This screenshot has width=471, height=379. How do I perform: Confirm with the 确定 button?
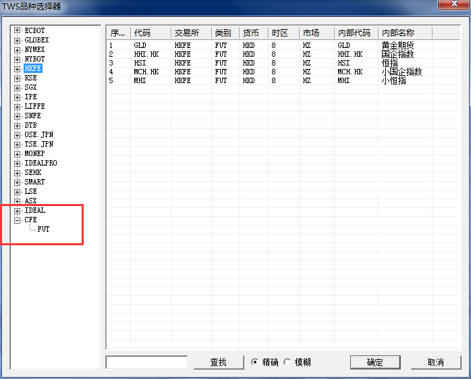[x=375, y=362]
